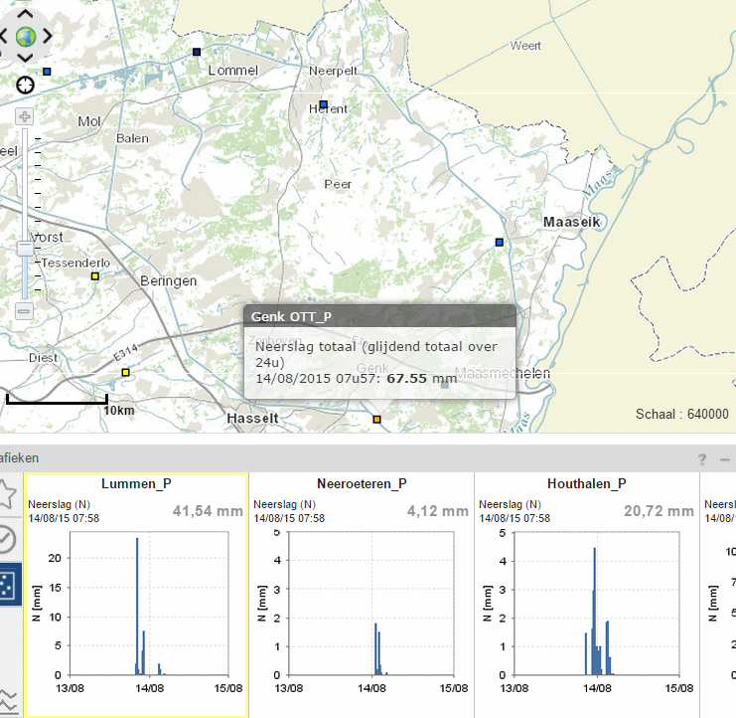
Task: Click the 10km scale bar
Action: click(57, 400)
